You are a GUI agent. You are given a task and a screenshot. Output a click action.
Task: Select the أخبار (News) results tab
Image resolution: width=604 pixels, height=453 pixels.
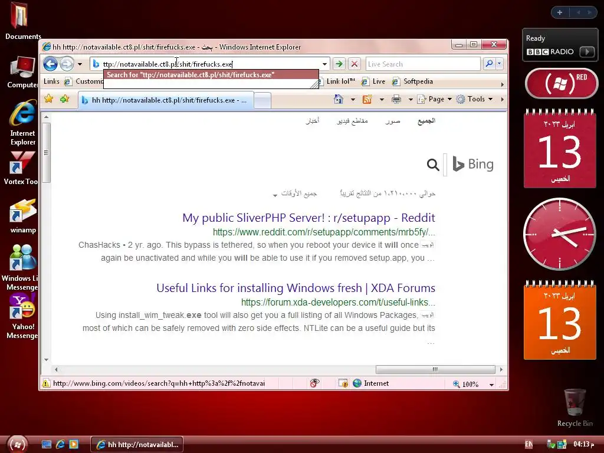coord(313,122)
